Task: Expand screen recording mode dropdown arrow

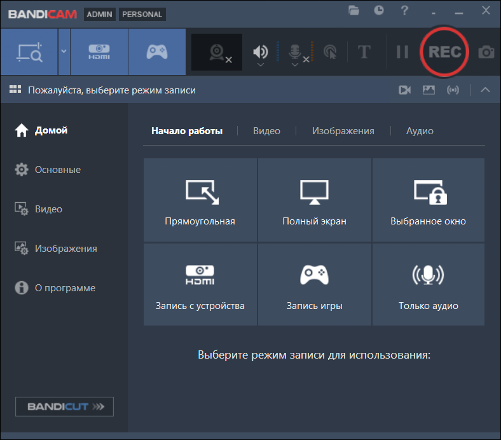Action: [x=64, y=52]
